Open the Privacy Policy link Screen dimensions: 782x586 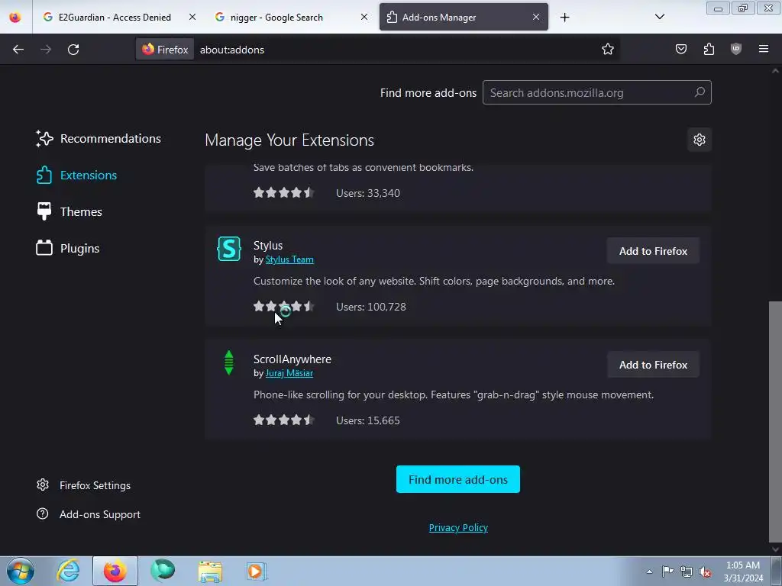[458, 528]
